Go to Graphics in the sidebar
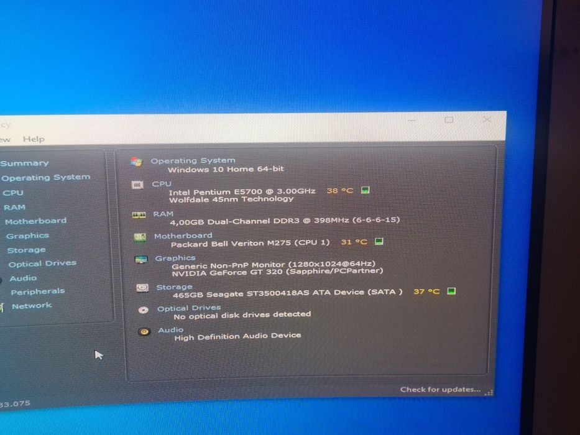 coord(27,236)
